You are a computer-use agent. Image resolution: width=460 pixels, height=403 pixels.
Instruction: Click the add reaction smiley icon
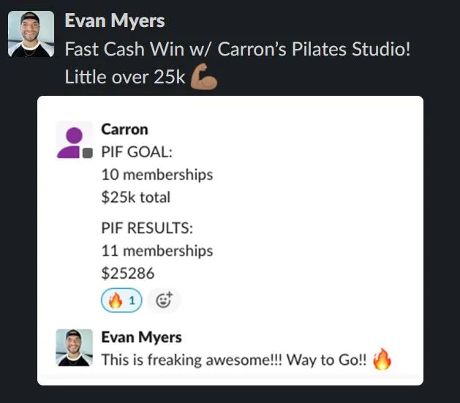(x=164, y=301)
